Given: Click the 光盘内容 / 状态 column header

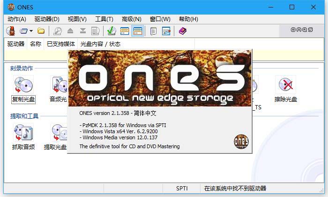Looking at the screenshot, I should [100, 44].
